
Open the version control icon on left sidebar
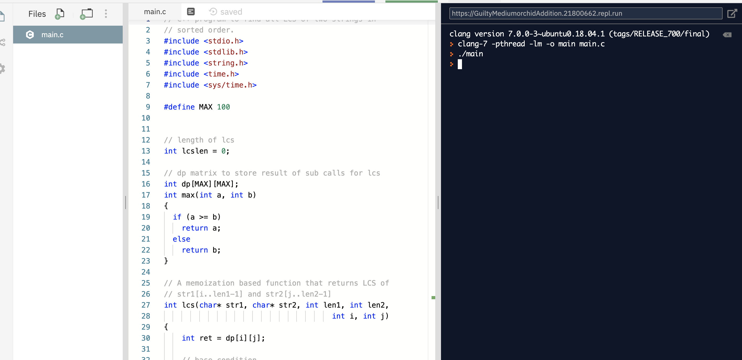click(2, 43)
